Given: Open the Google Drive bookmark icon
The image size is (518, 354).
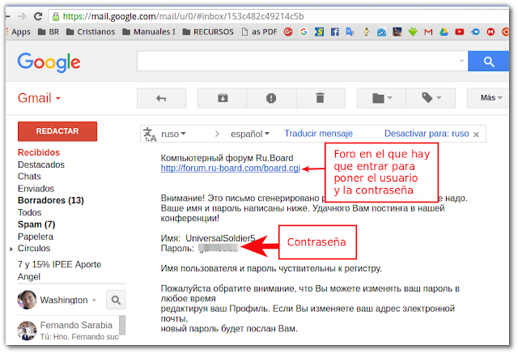Looking at the screenshot, I should 444,32.
